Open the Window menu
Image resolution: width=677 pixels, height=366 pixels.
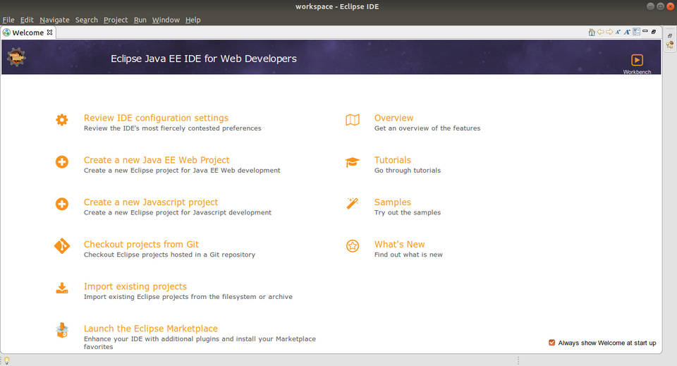(166, 20)
